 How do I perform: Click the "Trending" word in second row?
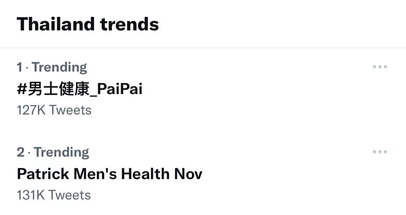tap(61, 152)
